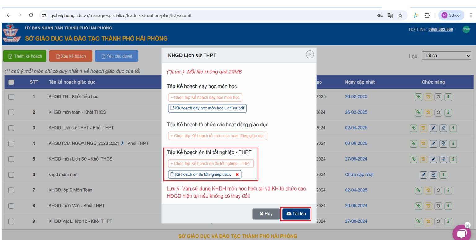Screen dimensions: 476x240
Task: Click the undo arrow icon in row 8
Action: (438, 206)
